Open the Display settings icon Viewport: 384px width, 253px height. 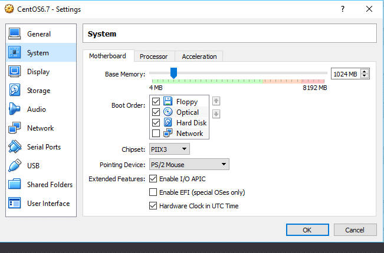15,72
